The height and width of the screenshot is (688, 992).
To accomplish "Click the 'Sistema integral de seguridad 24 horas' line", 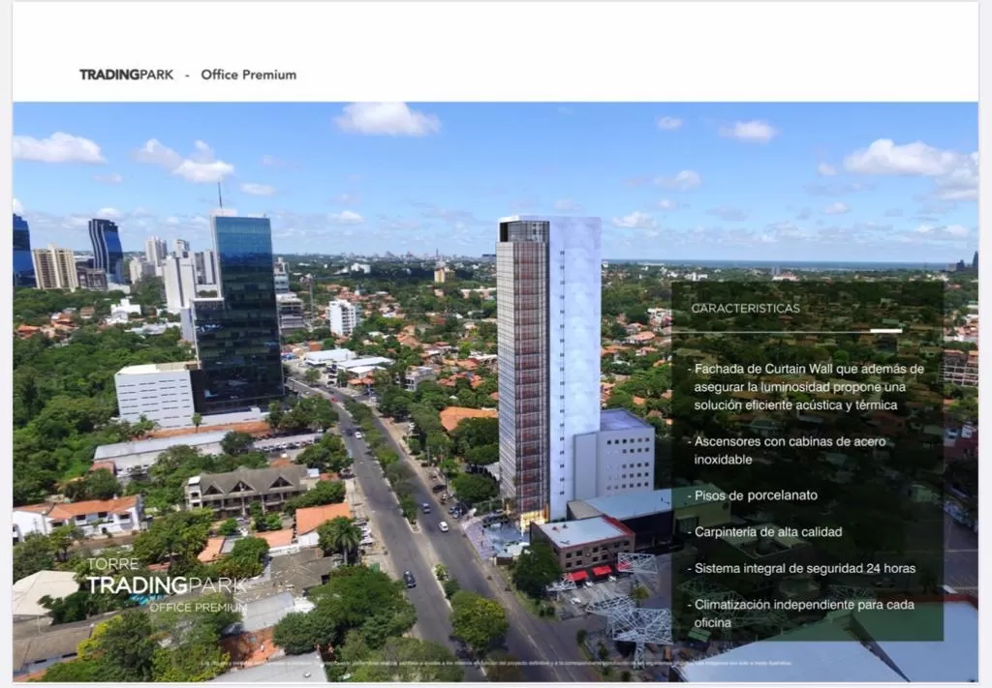I will point(801,568).
